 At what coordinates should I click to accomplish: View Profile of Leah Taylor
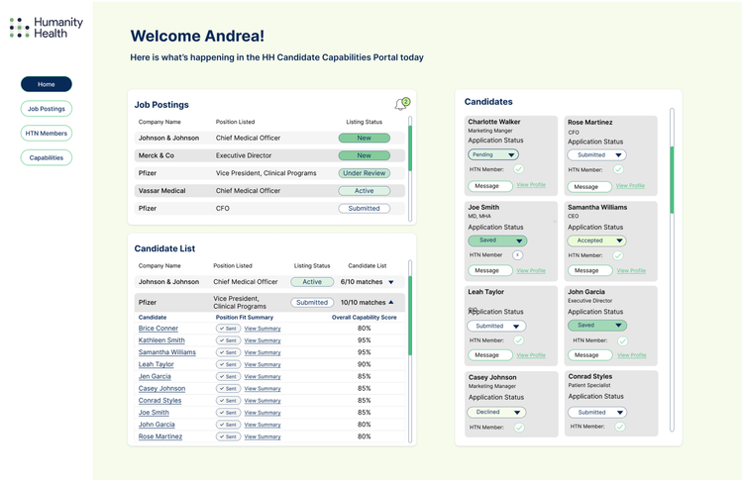click(531, 355)
